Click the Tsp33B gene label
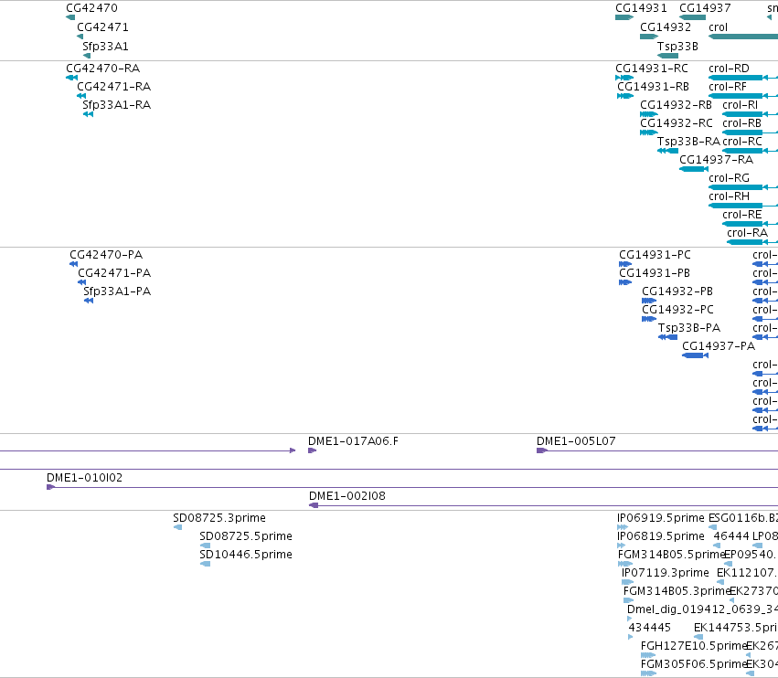778x678 pixels. 677,46
